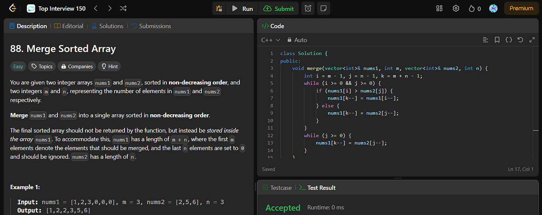Image resolution: width=542 pixels, height=215 pixels.
Task: Open the Companies tag
Action: [77, 66]
